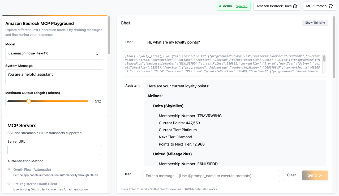Open the MCP Protocol button
The image size is (339, 196).
coord(320,6)
